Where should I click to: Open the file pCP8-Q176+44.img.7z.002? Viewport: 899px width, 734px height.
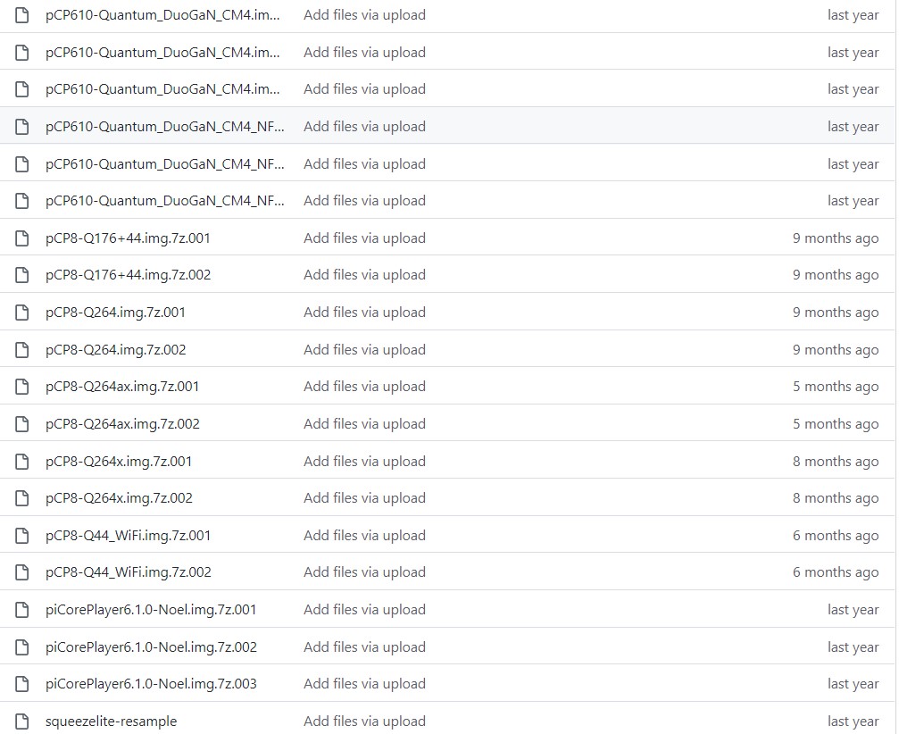(x=129, y=275)
